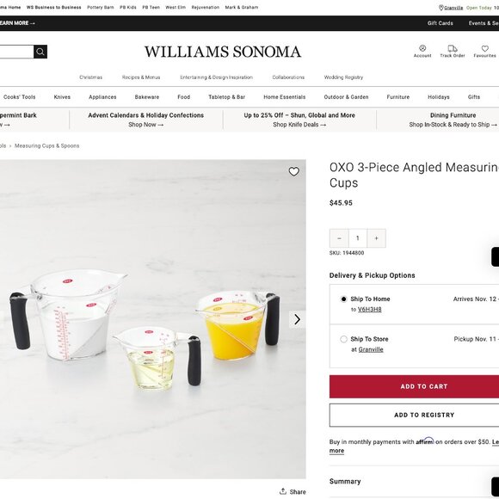
Task: Select Ship To Home radio button
Action: [343, 299]
